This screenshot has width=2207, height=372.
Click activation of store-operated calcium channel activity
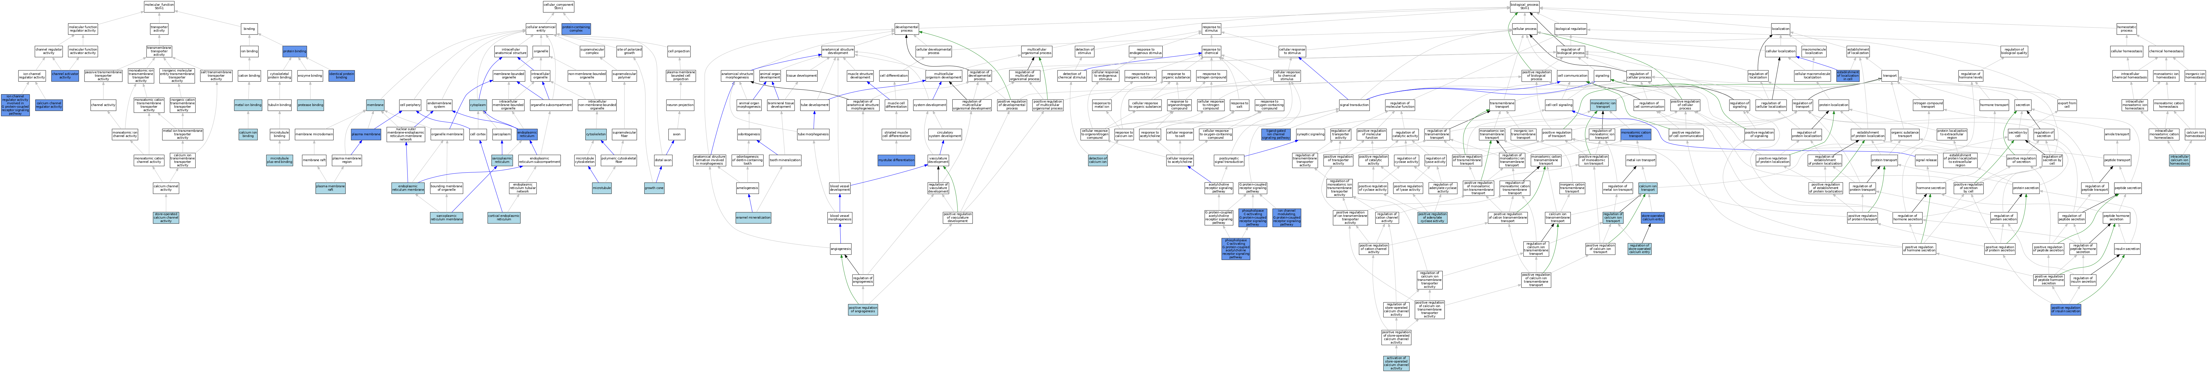tap(1397, 363)
